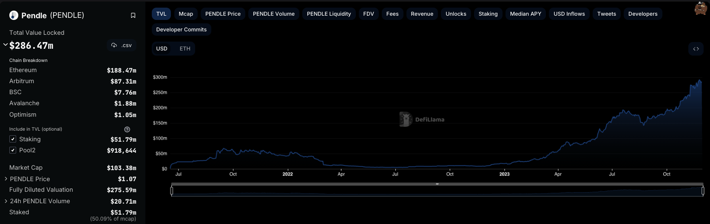Click the Pendle token logo icon

click(14, 15)
